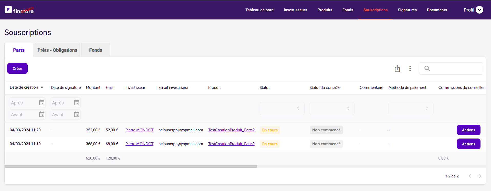Screen dimensions: 491x191
Task: Open the three-dot more options menu
Action: click(x=410, y=69)
